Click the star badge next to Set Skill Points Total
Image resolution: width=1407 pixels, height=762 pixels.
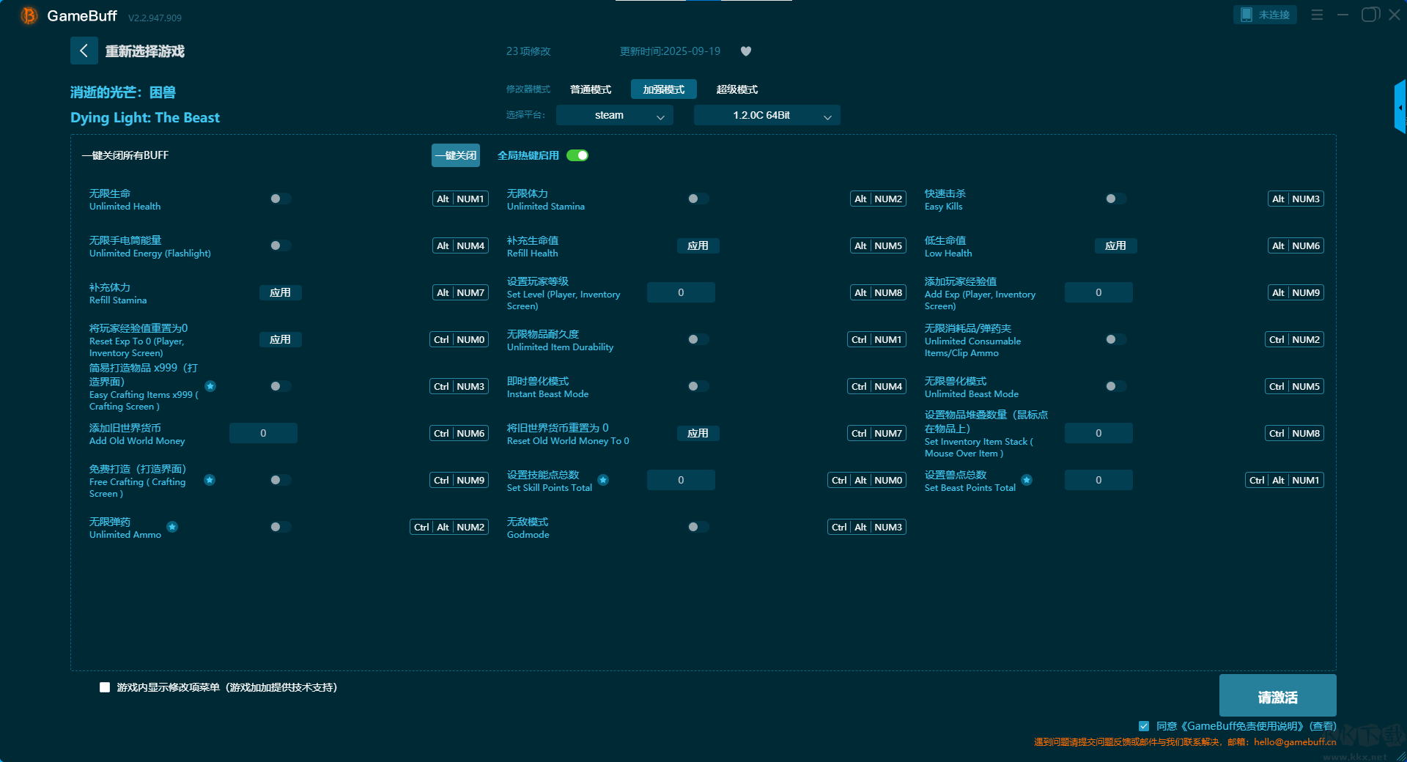click(603, 480)
